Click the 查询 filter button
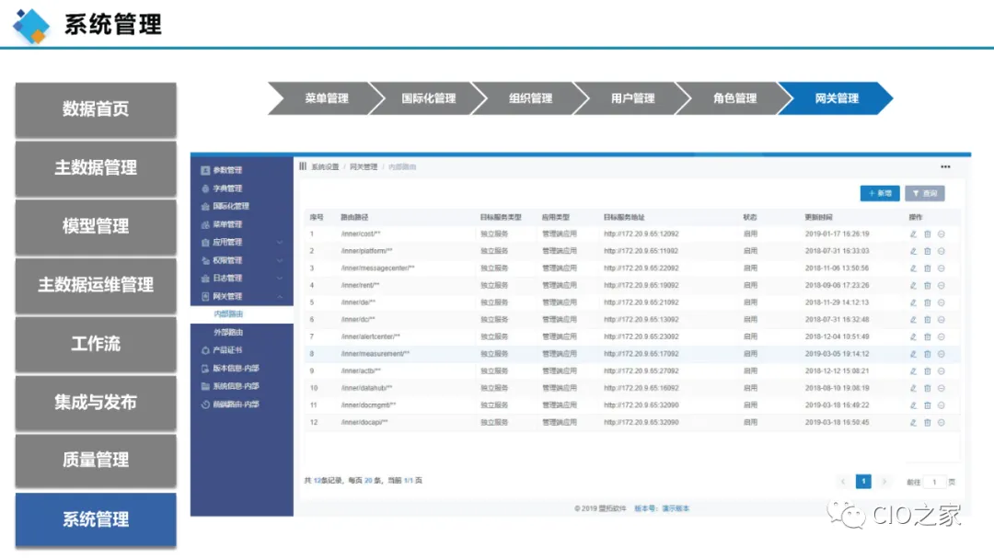994x558 pixels. point(924,193)
